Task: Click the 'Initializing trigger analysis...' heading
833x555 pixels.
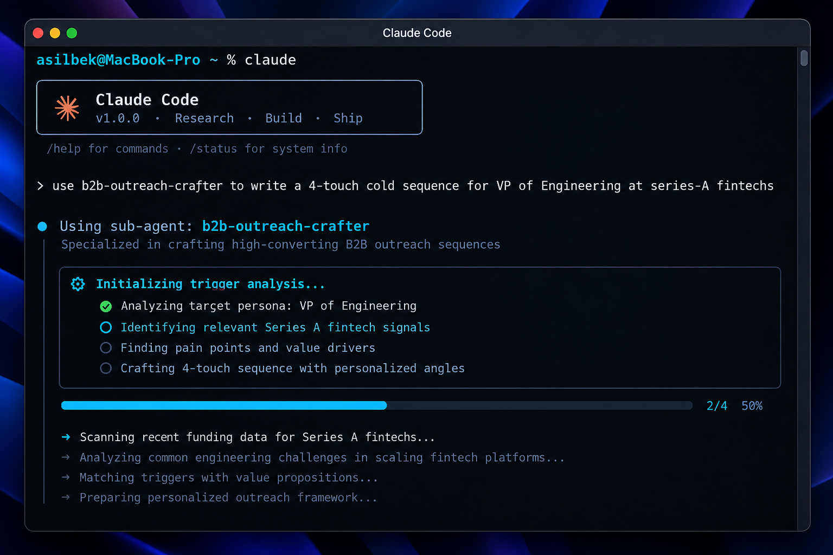Action: click(210, 284)
